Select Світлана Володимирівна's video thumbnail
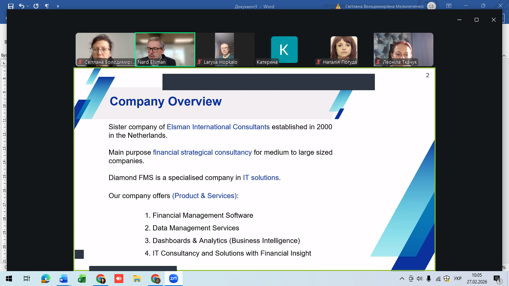 coord(105,50)
